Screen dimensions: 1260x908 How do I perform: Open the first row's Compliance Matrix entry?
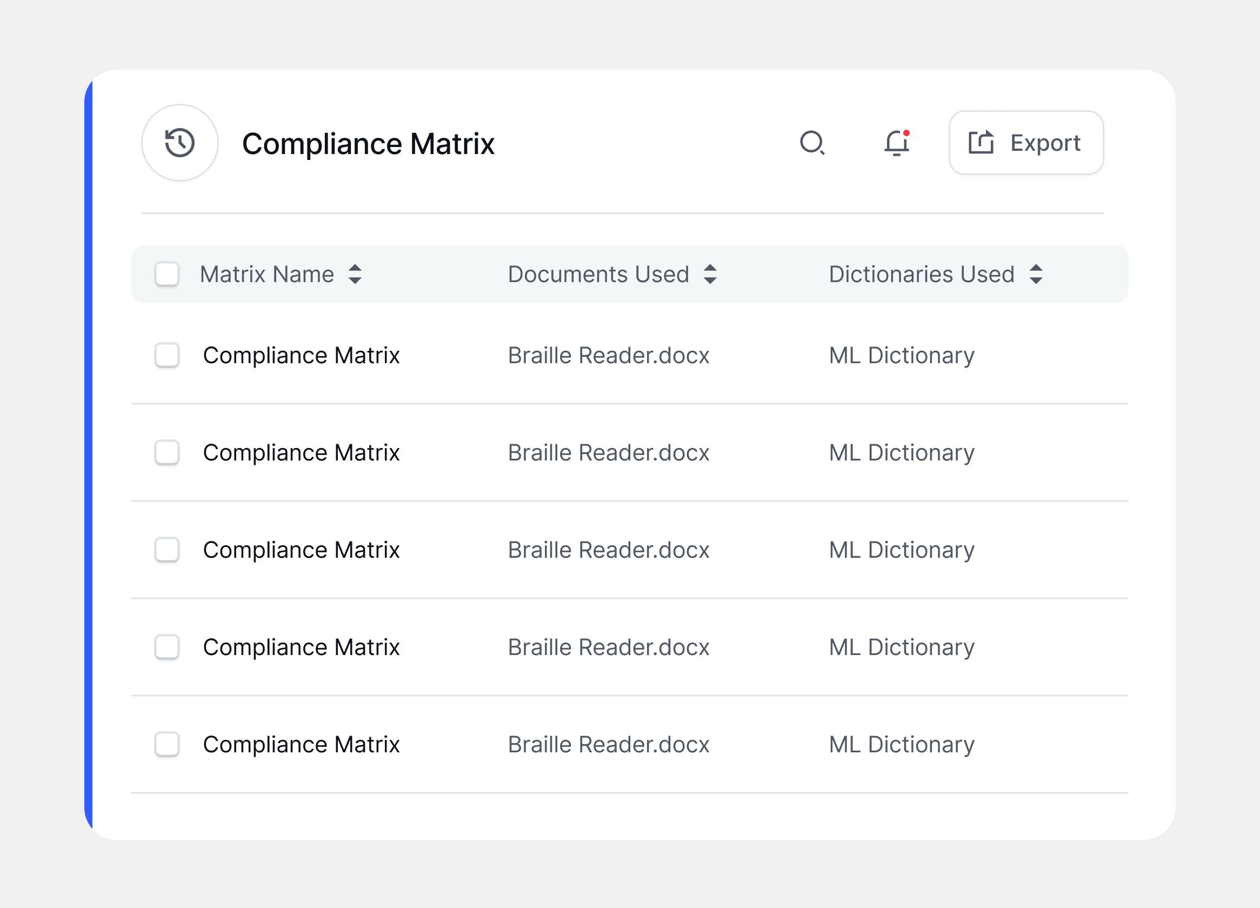pyautogui.click(x=301, y=356)
